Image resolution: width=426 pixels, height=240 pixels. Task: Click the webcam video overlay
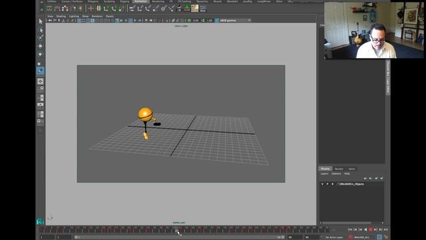373,30
